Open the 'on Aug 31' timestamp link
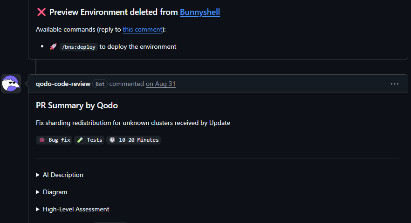The image size is (411, 223). 161,84
